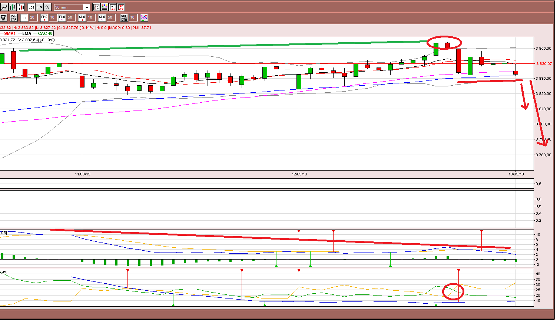Open the 30 min timeframe dropdown
The height and width of the screenshot is (320, 557).
click(72, 7)
